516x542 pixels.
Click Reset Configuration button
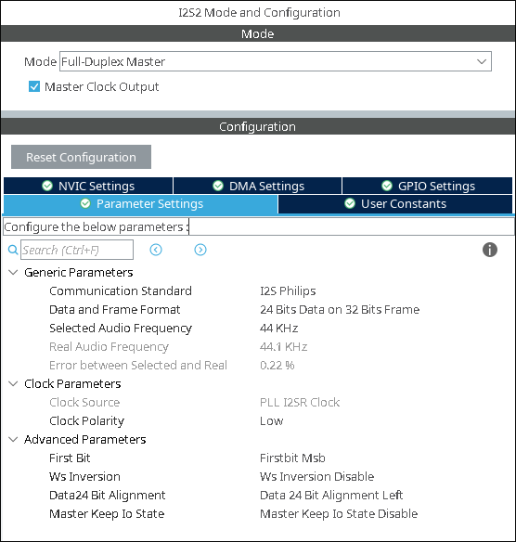click(82, 157)
